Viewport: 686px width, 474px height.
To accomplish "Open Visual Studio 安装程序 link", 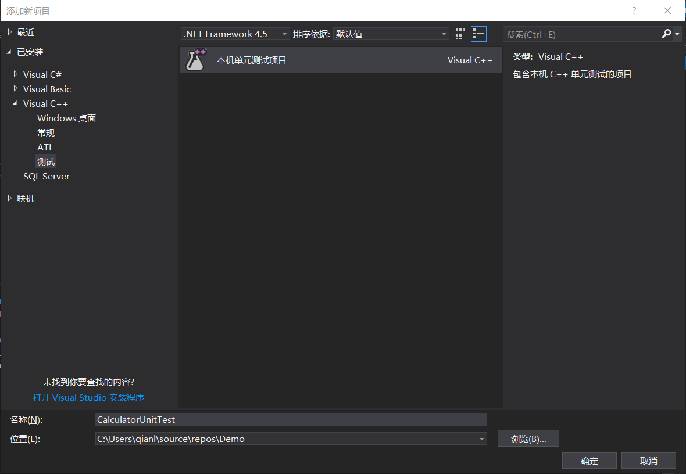I will [x=88, y=397].
